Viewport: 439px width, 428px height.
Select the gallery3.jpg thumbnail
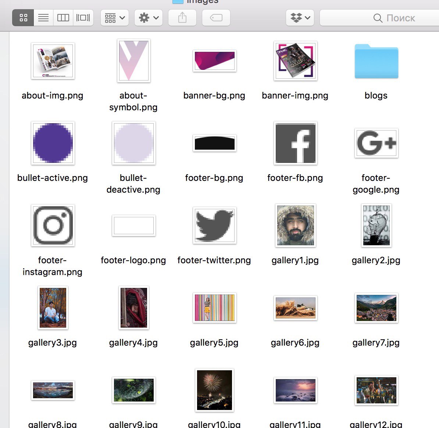pos(53,308)
